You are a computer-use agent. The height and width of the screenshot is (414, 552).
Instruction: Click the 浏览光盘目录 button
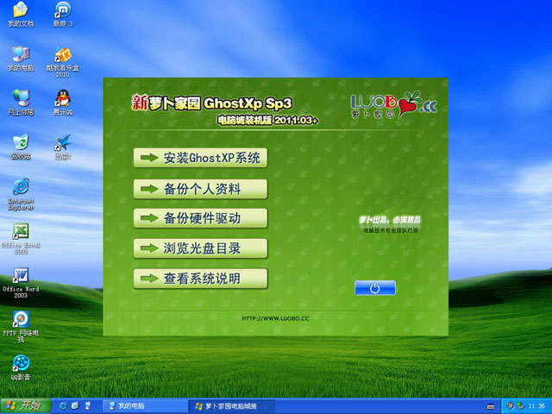click(x=200, y=248)
